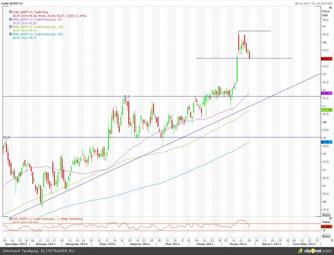Click 'Январь 2014' on the time axis
This screenshot has height=255, width=334.
click(45, 244)
